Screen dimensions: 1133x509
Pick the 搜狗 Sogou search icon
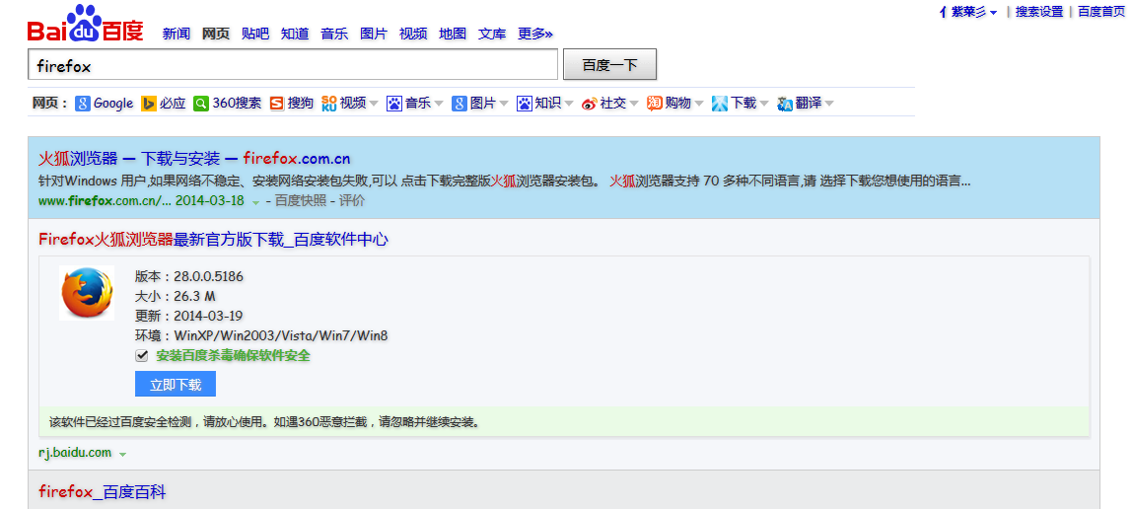[277, 104]
